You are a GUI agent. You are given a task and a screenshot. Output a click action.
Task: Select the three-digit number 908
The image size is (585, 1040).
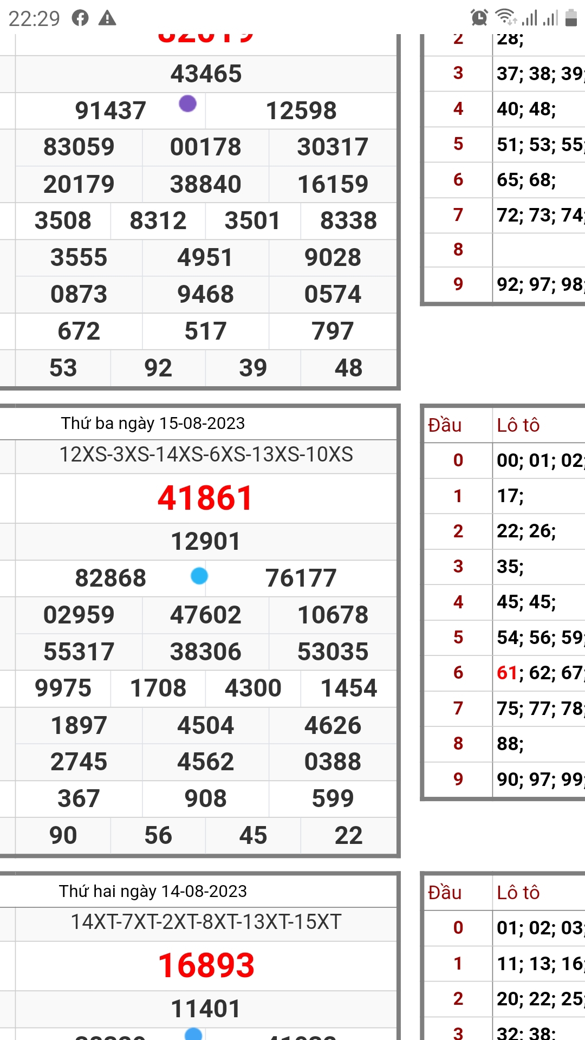[206, 798]
